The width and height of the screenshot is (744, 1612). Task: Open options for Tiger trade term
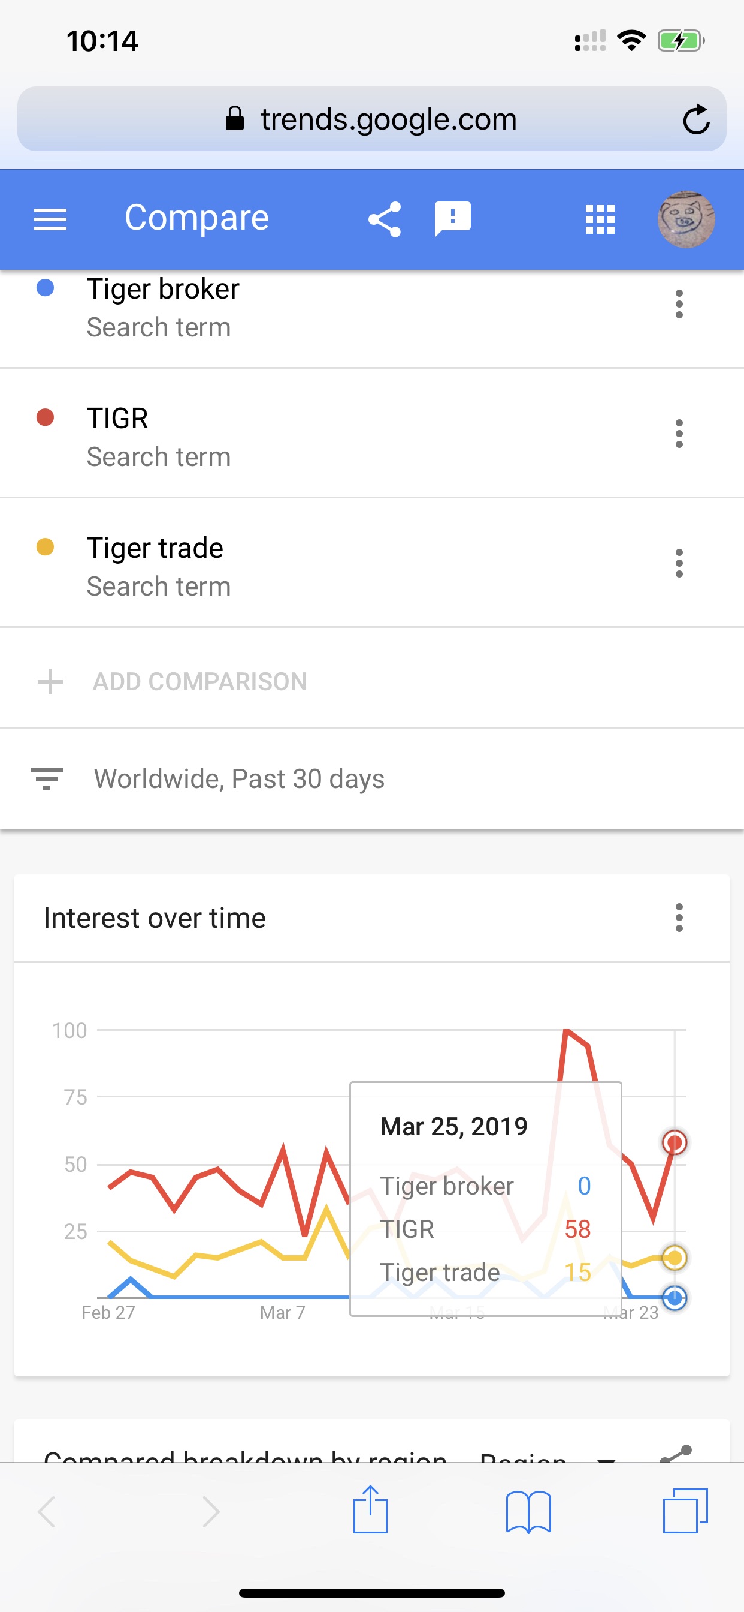679,563
